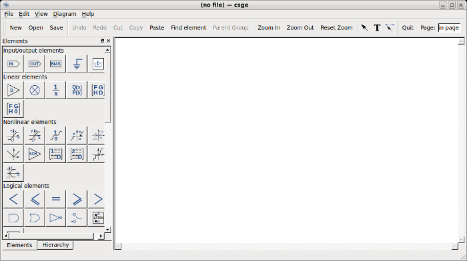The width and height of the screenshot is (467, 261).
Task: Click the Save toolbar button
Action: click(56, 28)
